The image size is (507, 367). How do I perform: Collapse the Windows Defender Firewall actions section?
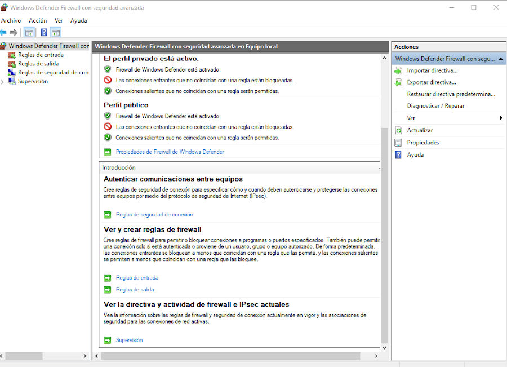[500, 59]
